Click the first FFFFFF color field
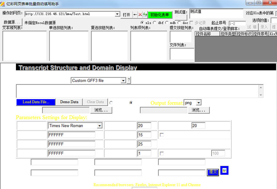Viewport: 277px width, 189px height. click(71, 135)
